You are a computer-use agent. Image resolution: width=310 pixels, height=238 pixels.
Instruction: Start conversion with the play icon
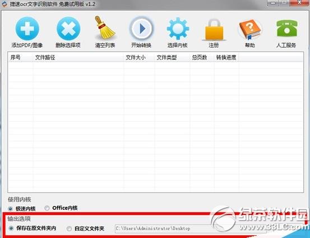pos(141,28)
